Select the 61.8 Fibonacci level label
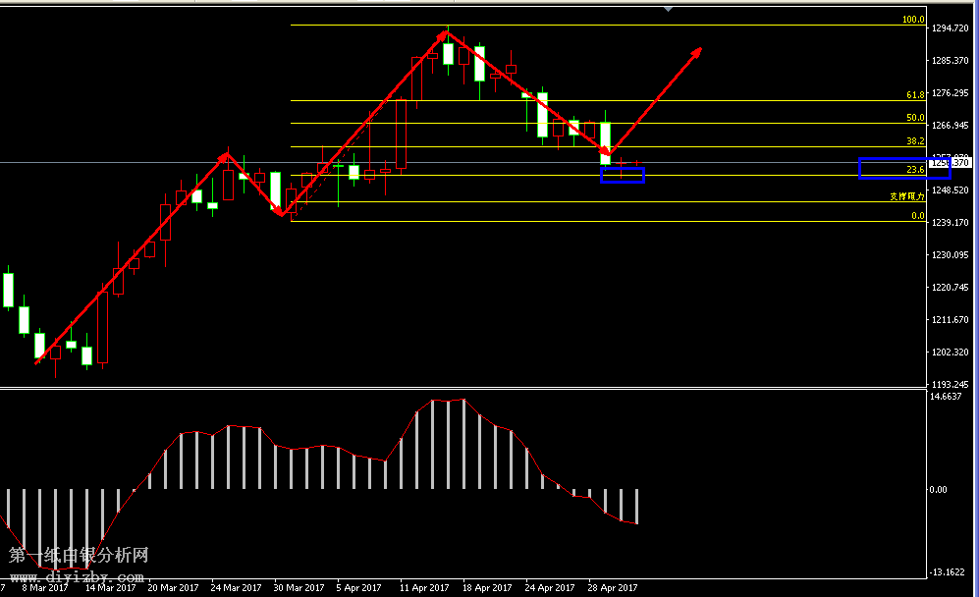The width and height of the screenshot is (979, 597). 915,95
